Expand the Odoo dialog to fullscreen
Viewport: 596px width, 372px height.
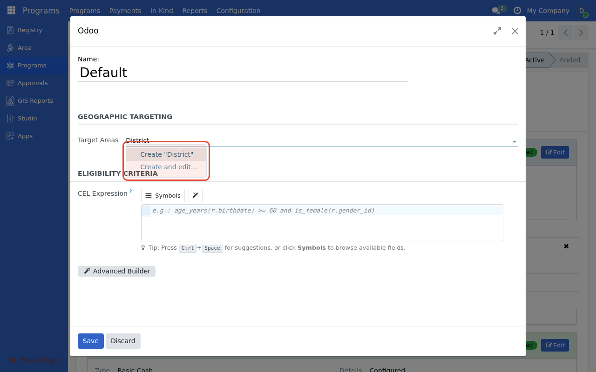click(x=497, y=31)
